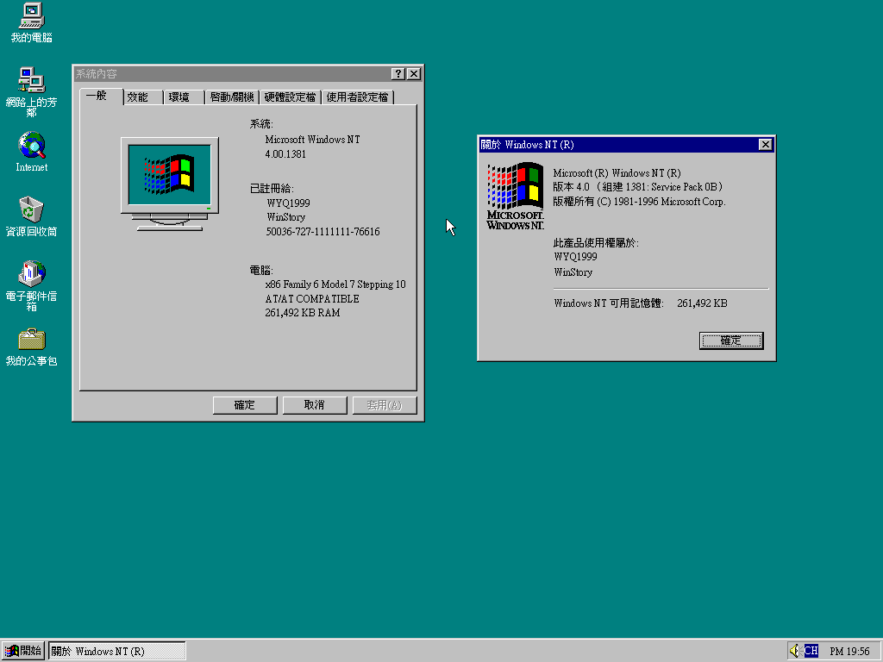This screenshot has width=883, height=662.
Task: Click the volume speaker icon in tray
Action: (794, 651)
